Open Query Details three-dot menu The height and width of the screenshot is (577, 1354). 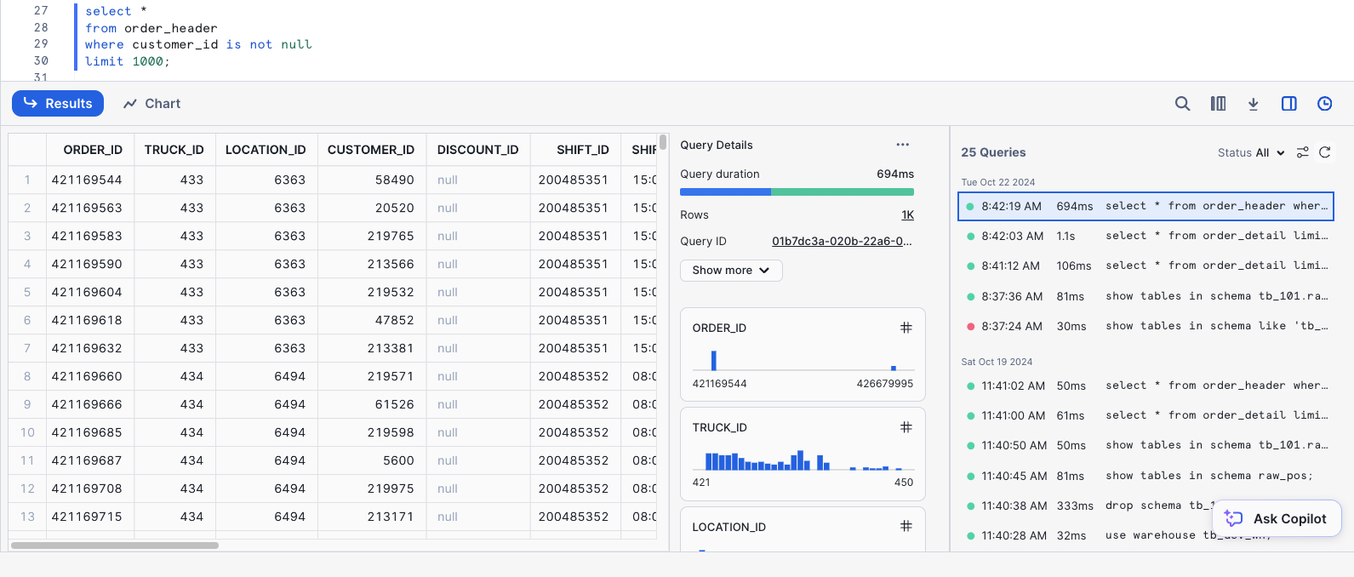(x=902, y=145)
